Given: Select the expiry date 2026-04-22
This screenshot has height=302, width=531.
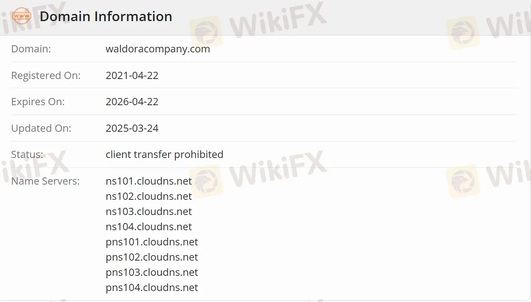Looking at the screenshot, I should (132, 102).
